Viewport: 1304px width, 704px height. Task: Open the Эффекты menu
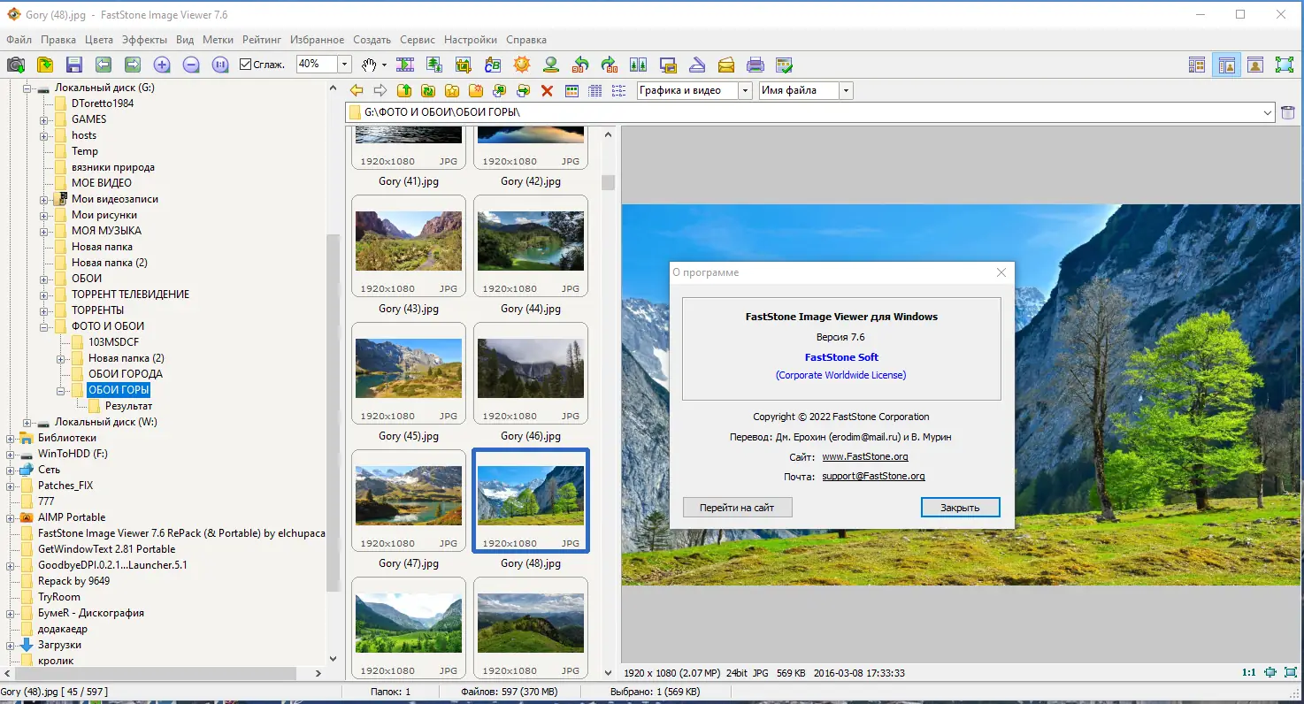[144, 39]
